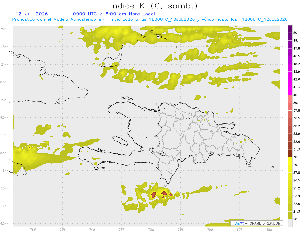Pick the dark brown legend swatch between 30 and 31.3

coord(290,153)
